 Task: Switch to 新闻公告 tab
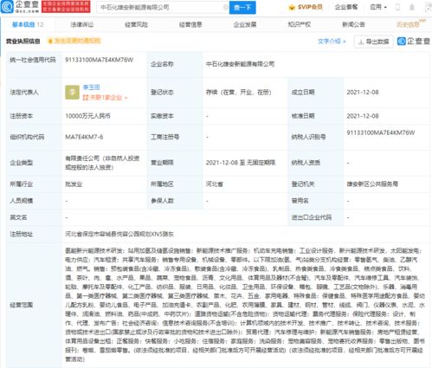(x=353, y=24)
